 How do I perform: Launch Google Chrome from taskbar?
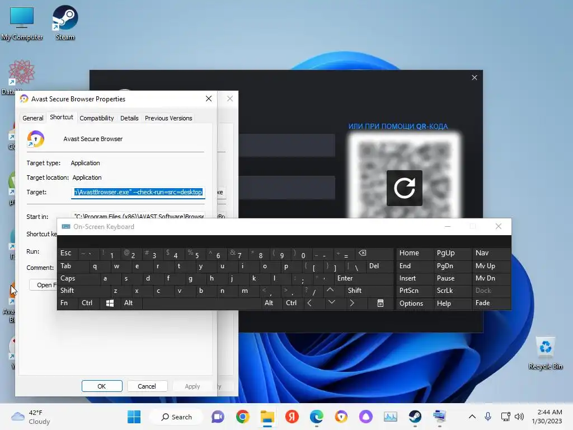click(243, 417)
